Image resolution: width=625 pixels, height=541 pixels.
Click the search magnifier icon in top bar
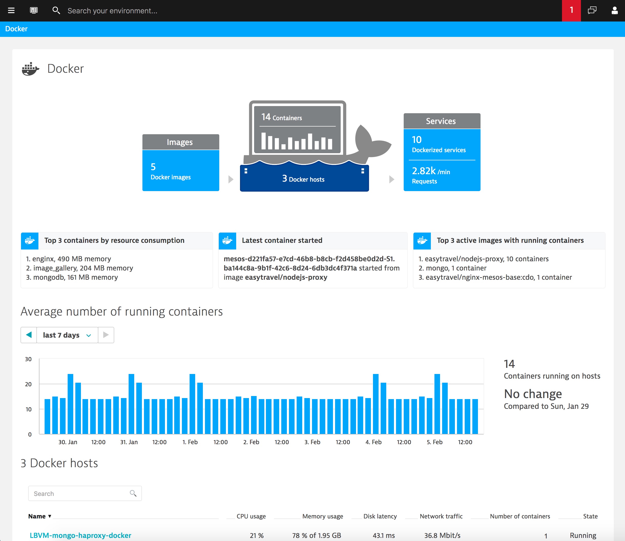[x=56, y=11]
